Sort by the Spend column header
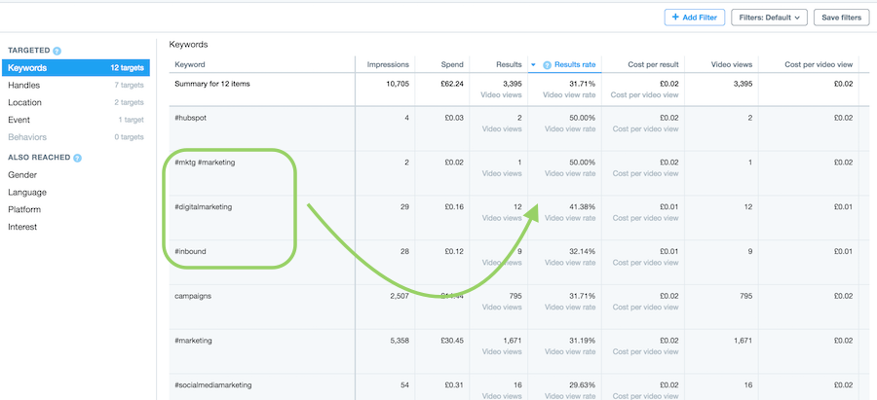 452,65
